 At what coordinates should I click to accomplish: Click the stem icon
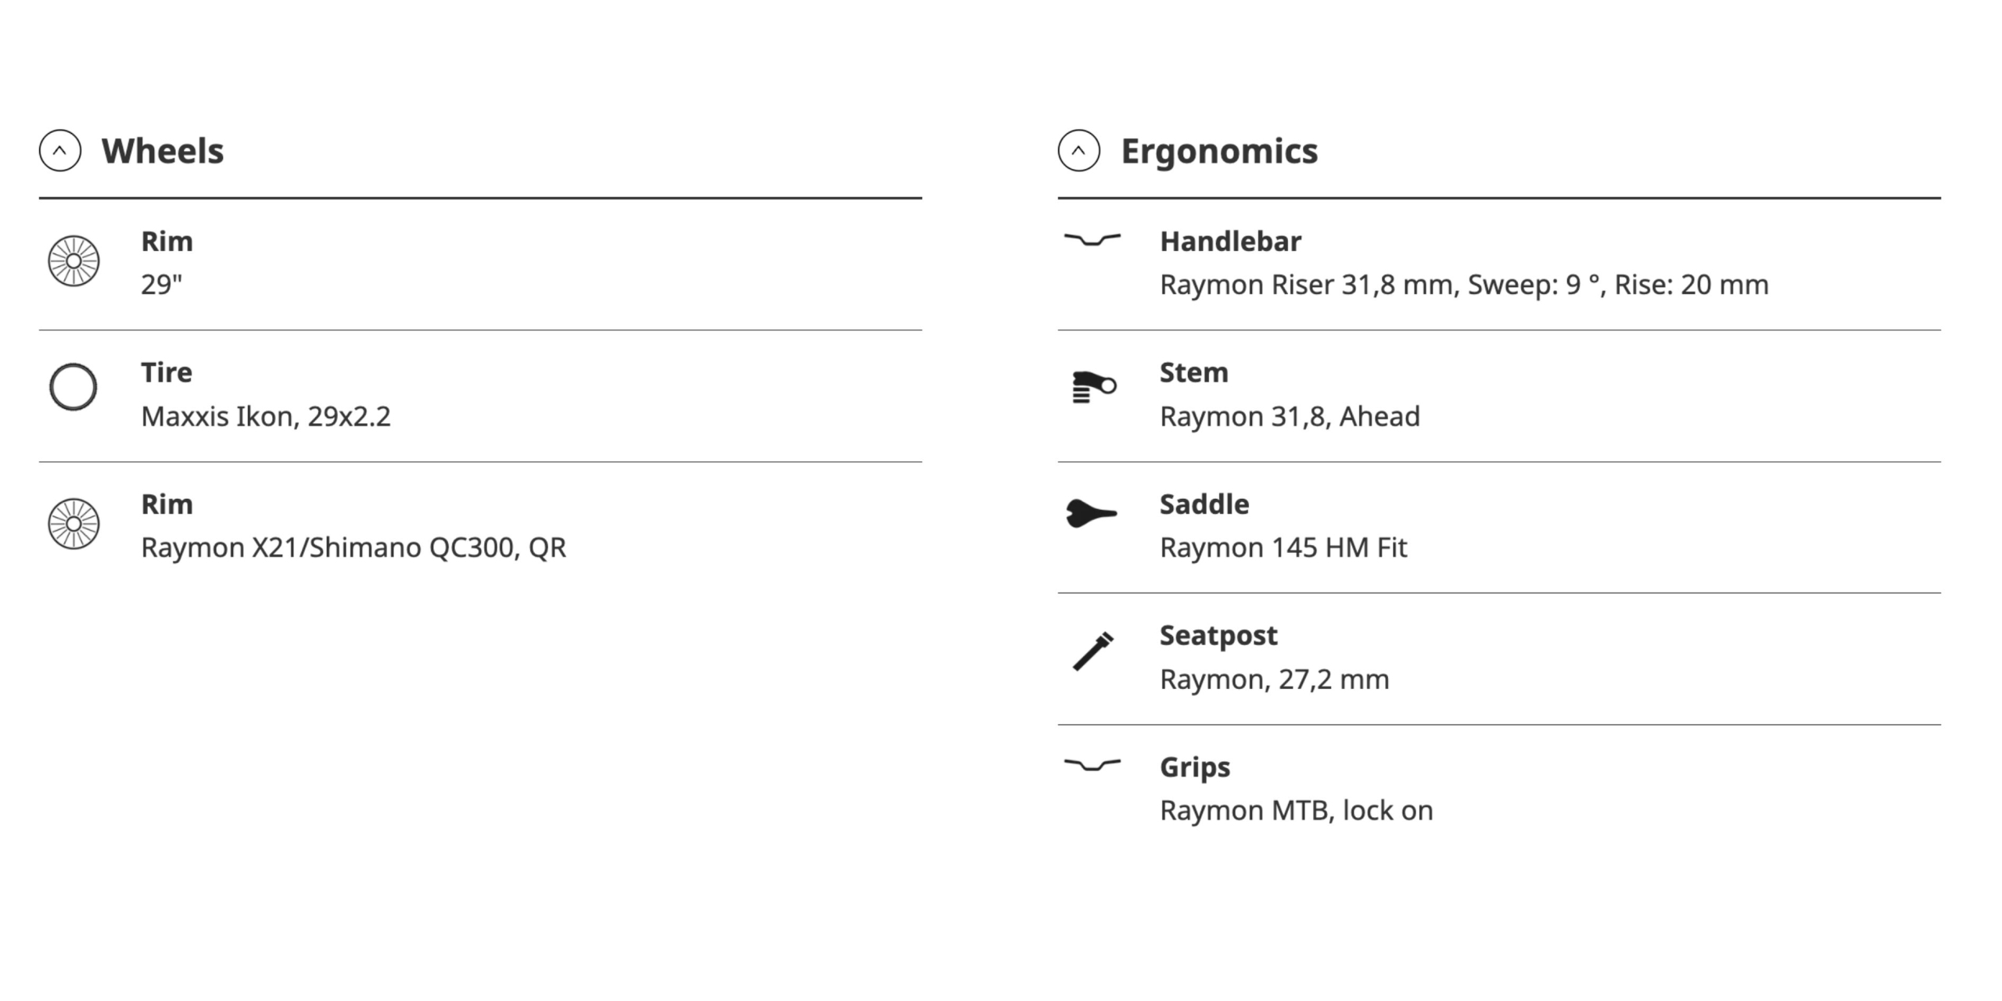[1093, 386]
